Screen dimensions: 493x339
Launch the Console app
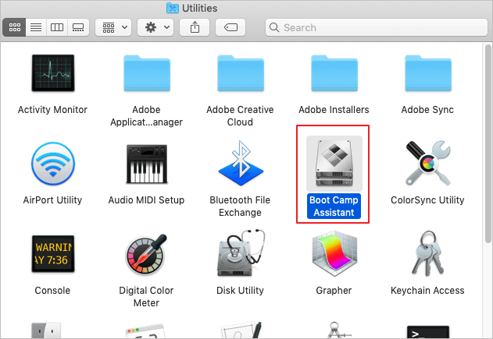[52, 256]
